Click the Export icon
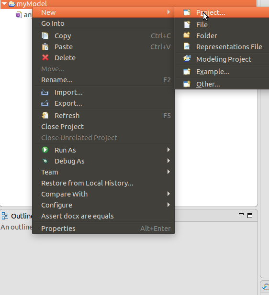The image size is (269, 295). coord(45,103)
